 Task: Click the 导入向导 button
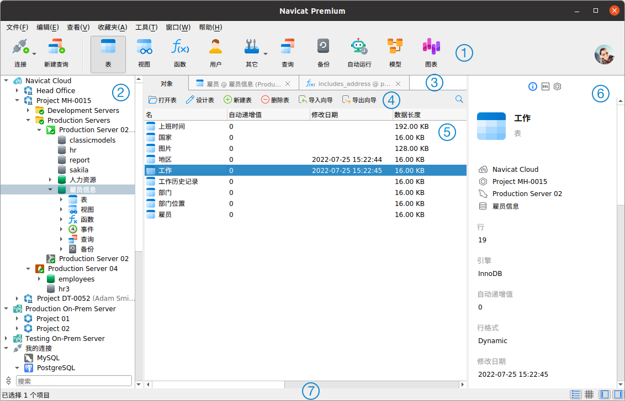(315, 100)
